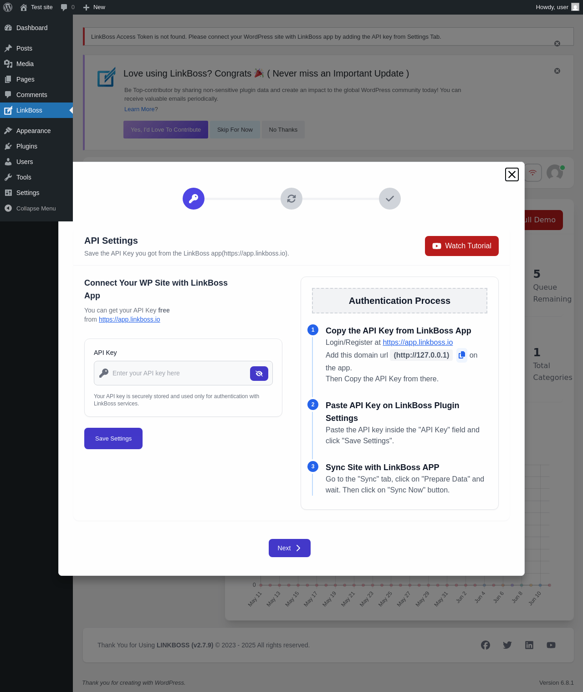The height and width of the screenshot is (692, 583).
Task: Open Test site home link
Action: [x=36, y=7]
